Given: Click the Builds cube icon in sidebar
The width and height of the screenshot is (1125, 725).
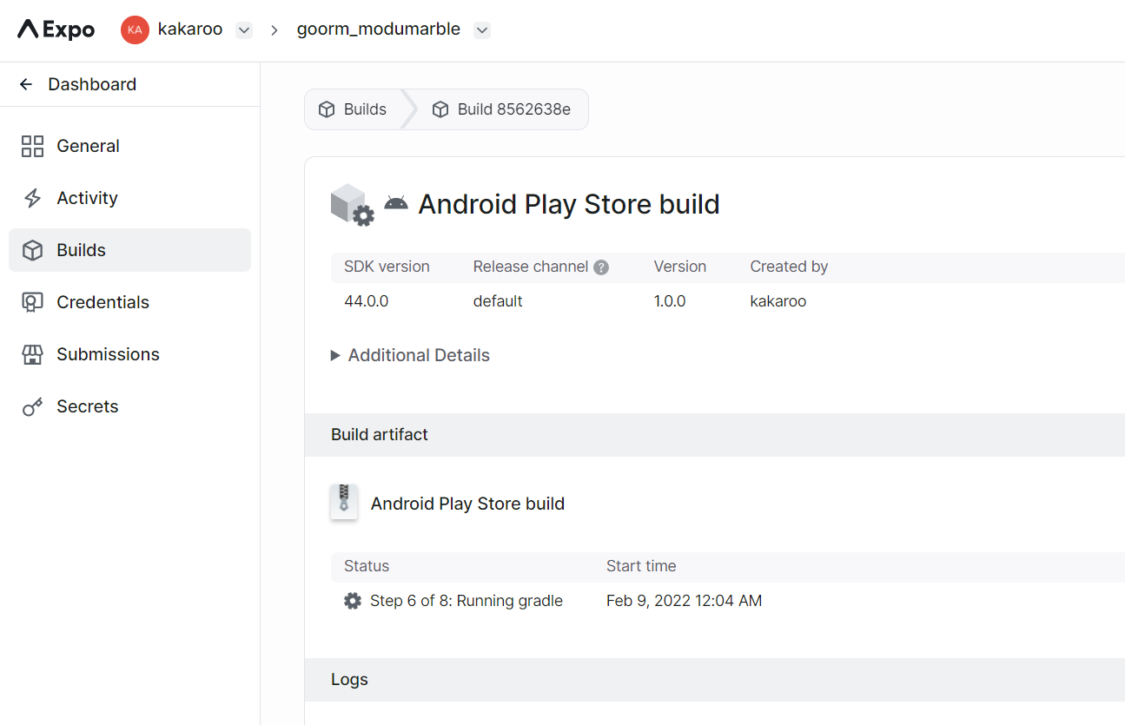Looking at the screenshot, I should point(32,250).
